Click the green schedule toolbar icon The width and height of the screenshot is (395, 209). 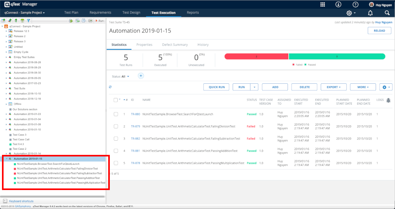pos(23,21)
